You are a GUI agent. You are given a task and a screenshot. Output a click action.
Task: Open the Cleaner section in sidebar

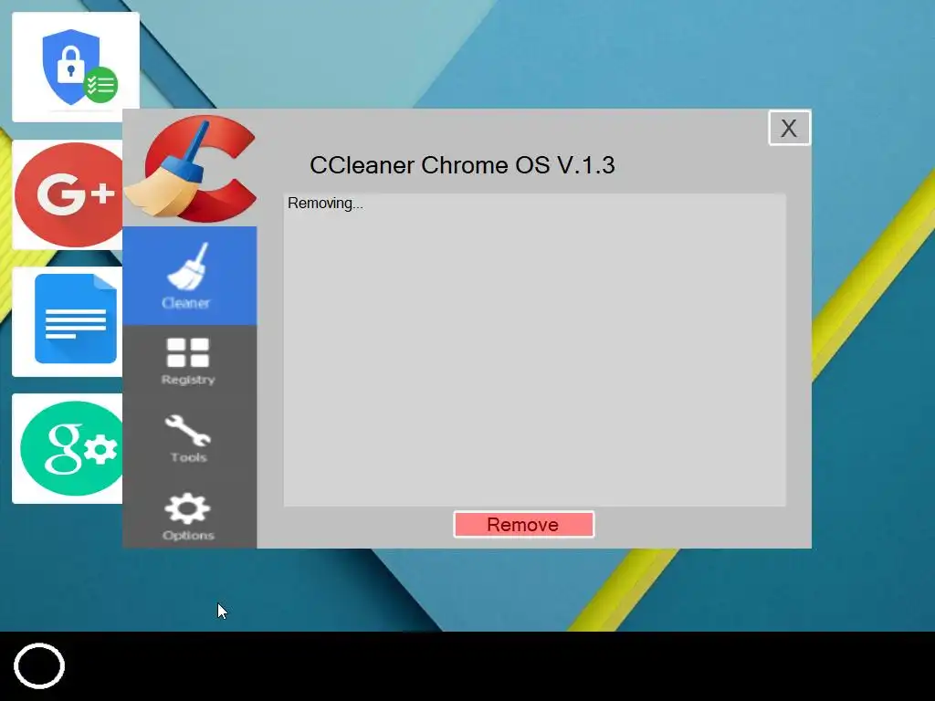190,276
